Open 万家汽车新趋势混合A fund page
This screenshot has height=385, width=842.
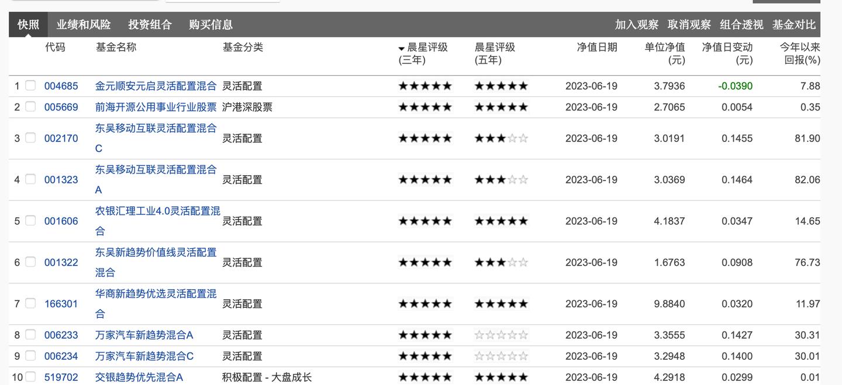[x=144, y=335]
